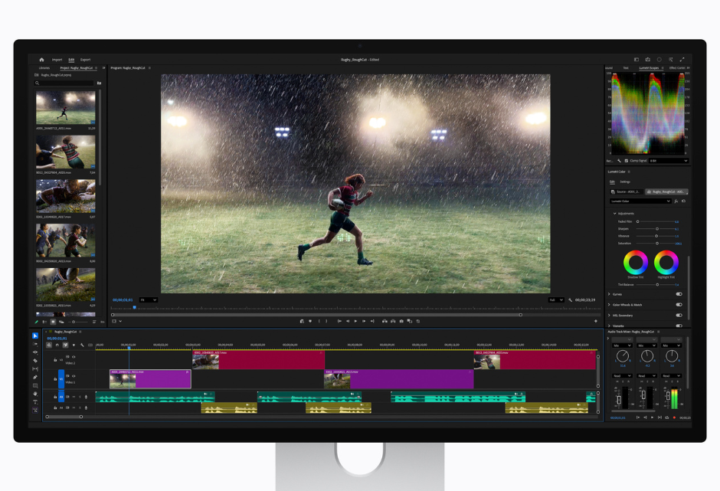Click the Program Monitor play button
Viewport: 720px width, 491px height.
click(355, 321)
